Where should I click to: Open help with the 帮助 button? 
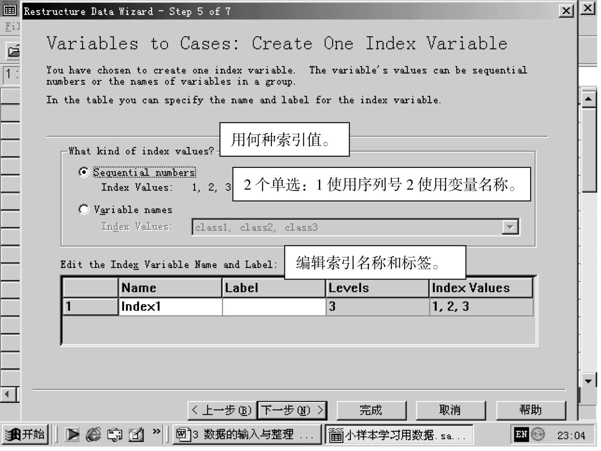click(531, 410)
